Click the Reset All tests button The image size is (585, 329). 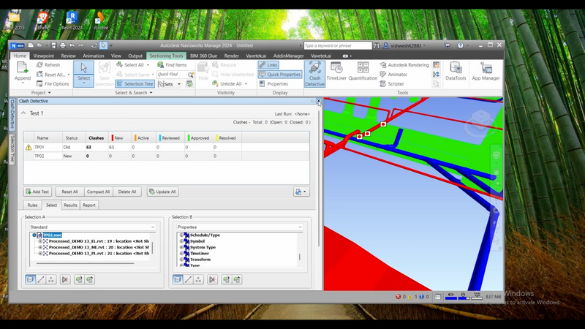point(69,192)
